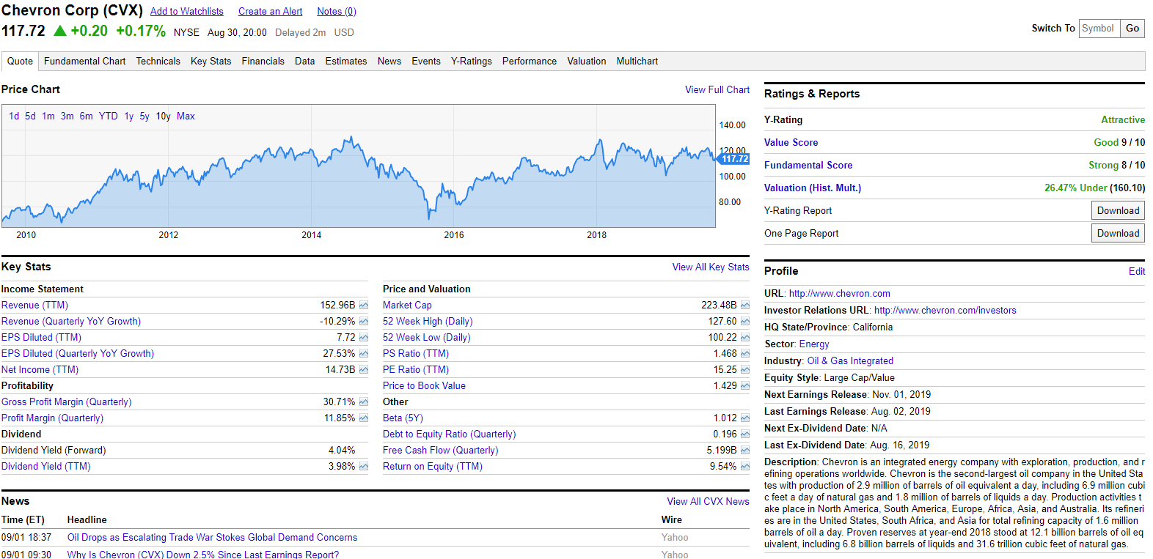Set price chart range to 1m
This screenshot has width=1153, height=559.
[x=48, y=116]
